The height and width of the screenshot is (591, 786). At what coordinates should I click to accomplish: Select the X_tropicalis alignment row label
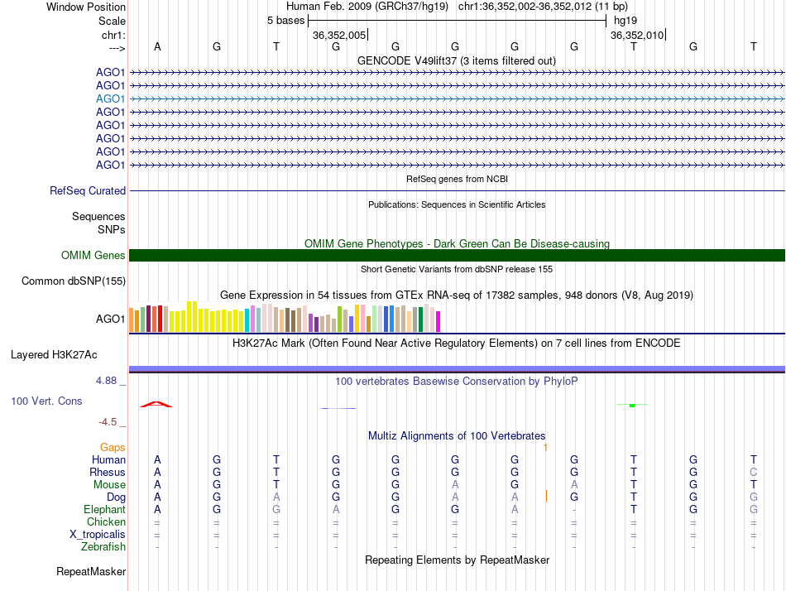pyautogui.click(x=98, y=535)
